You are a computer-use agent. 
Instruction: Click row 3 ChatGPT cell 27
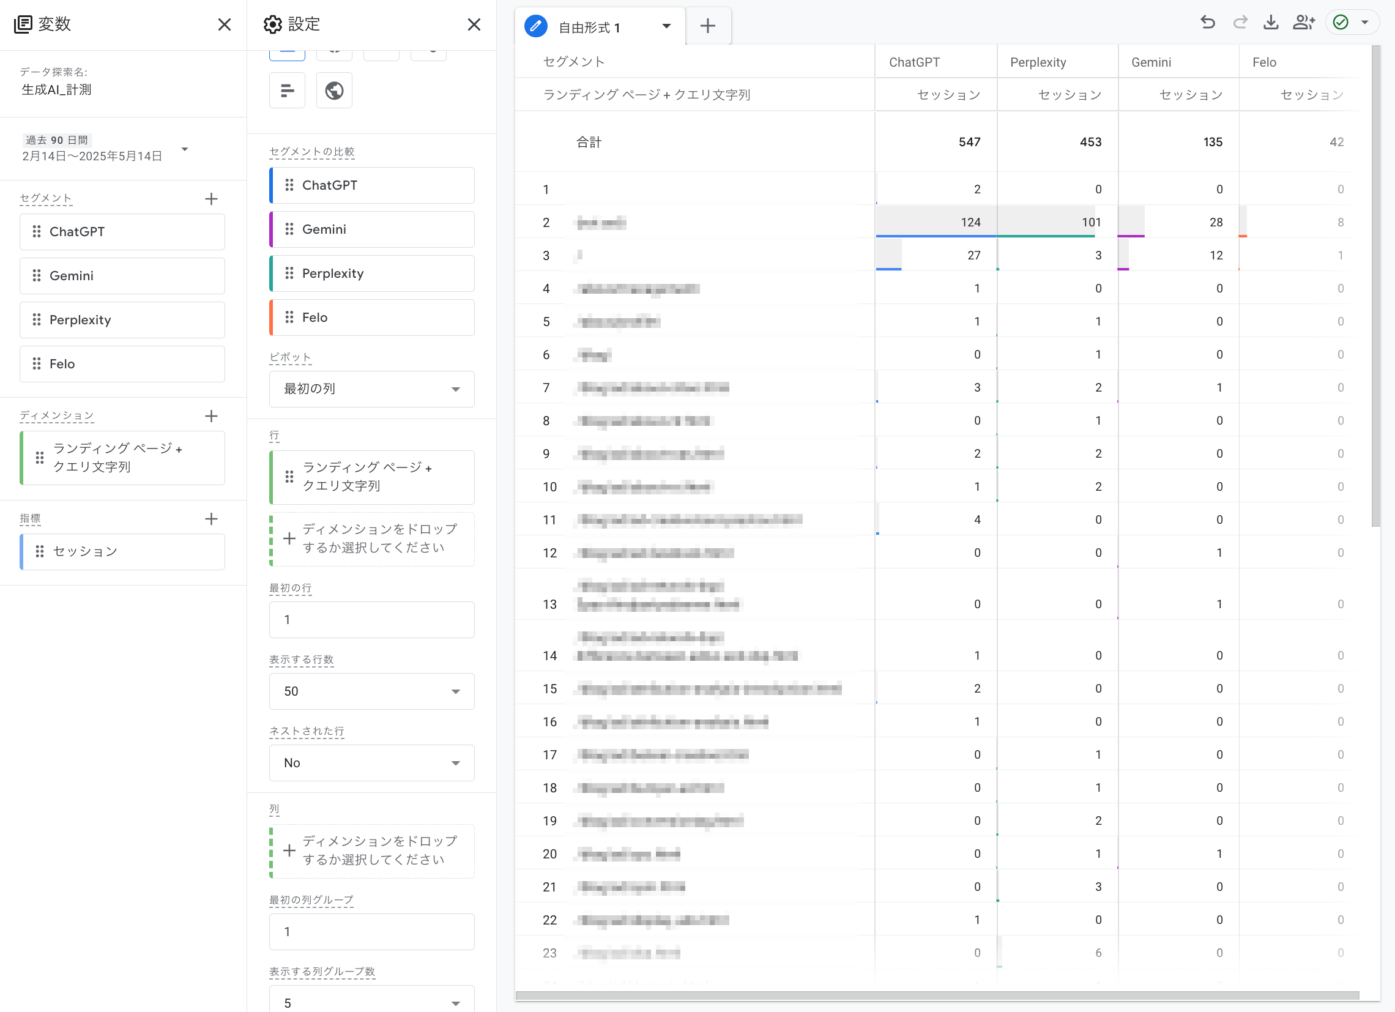(936, 255)
